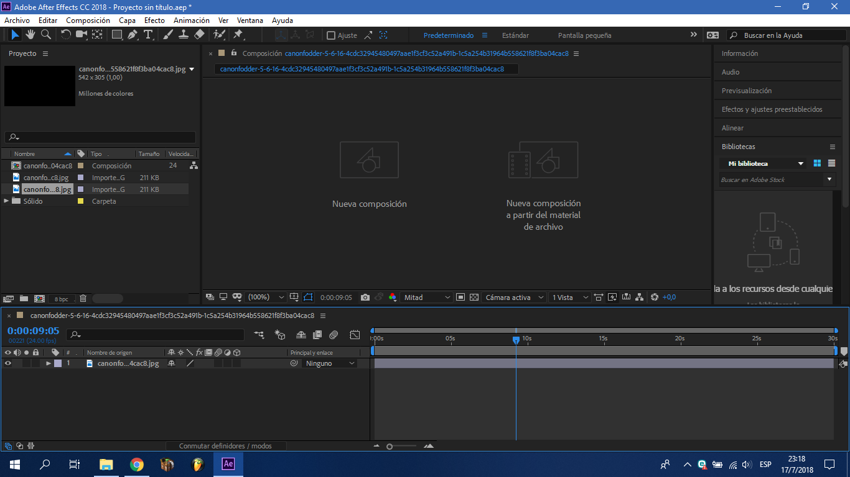Open the Ninguno parent dropdown
This screenshot has height=477, width=850.
coord(330,363)
